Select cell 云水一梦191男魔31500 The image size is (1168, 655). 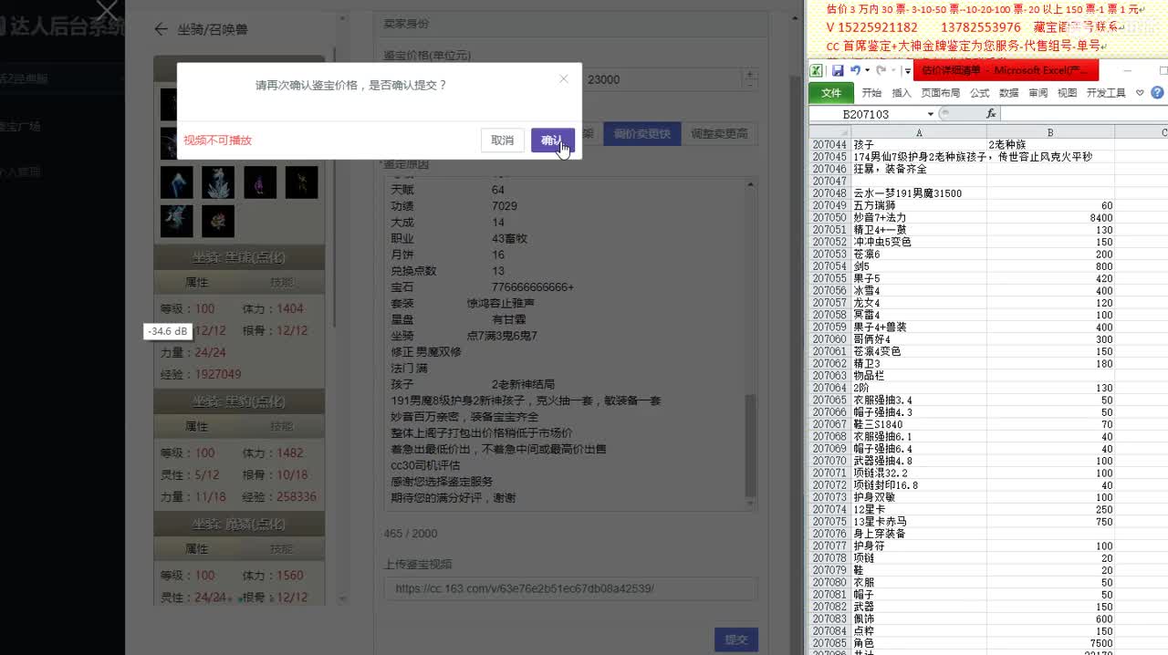pos(918,193)
